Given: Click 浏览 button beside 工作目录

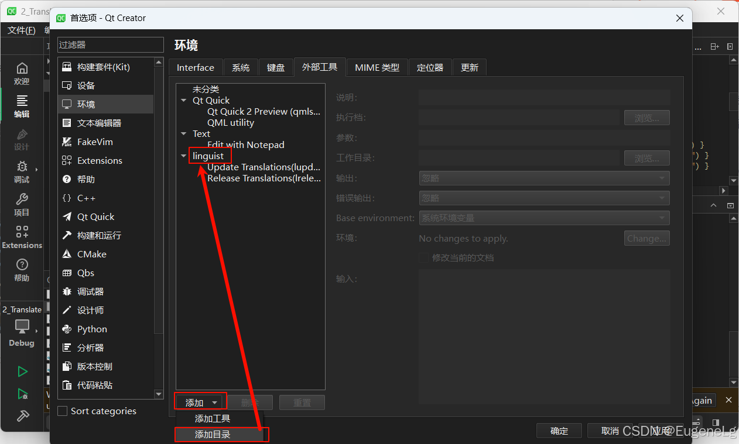Looking at the screenshot, I should pyautogui.click(x=646, y=158).
